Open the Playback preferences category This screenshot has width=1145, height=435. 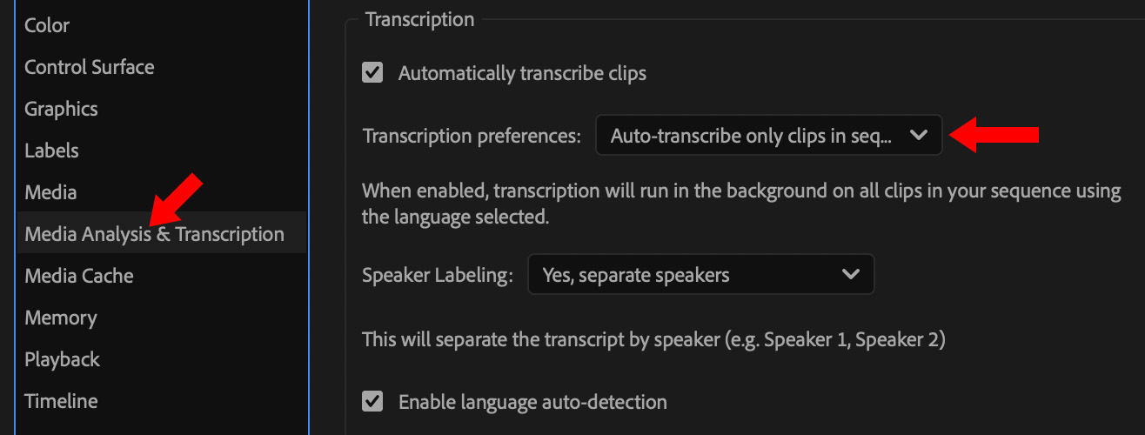62,359
